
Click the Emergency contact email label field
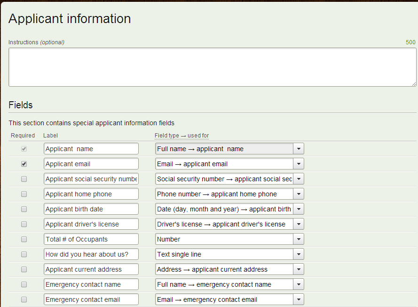coord(91,299)
